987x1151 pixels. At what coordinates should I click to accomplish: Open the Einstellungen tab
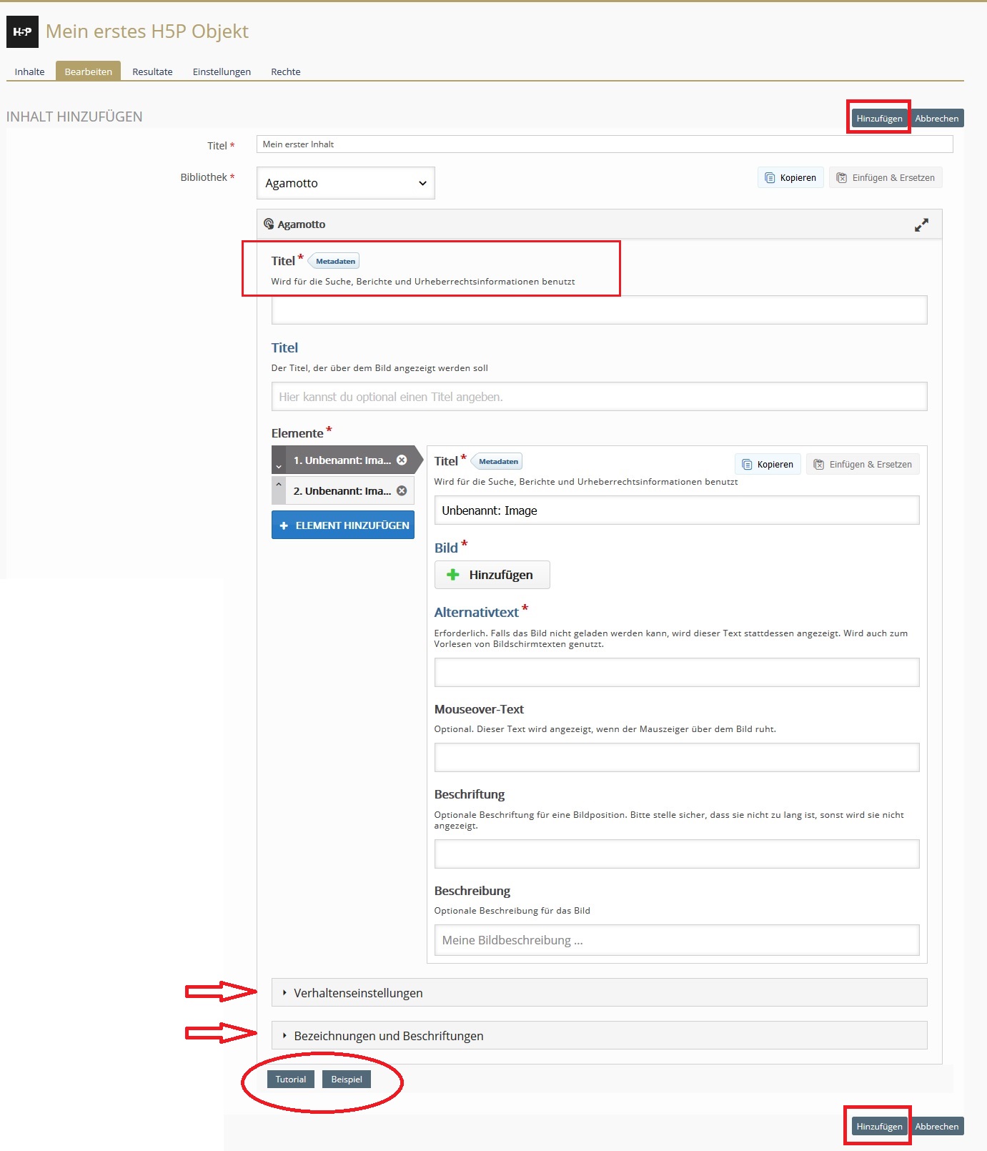coord(222,71)
